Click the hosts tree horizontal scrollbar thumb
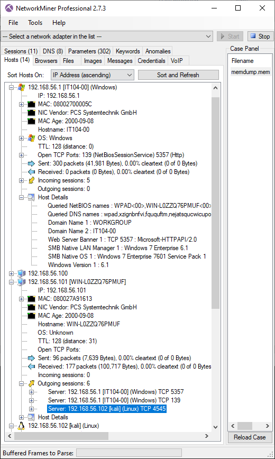 point(61,436)
